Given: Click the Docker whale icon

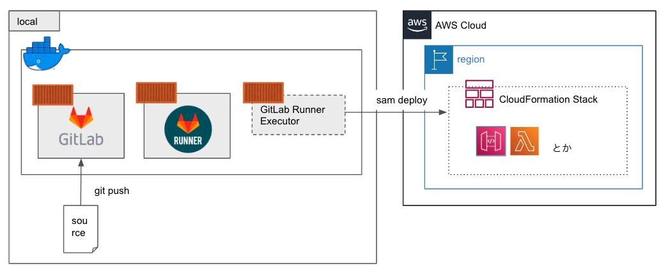Looking at the screenshot, I should (x=47, y=54).
